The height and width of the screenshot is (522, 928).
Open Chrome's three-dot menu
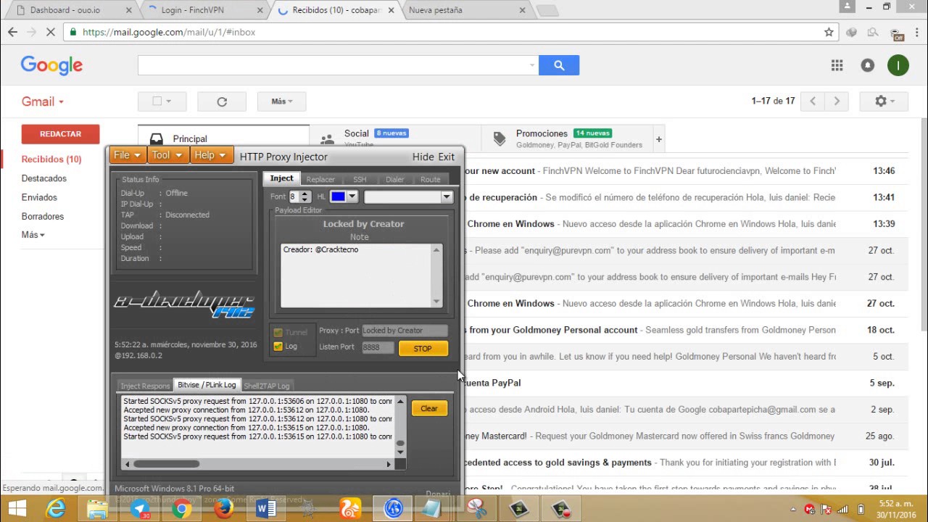[x=917, y=32]
